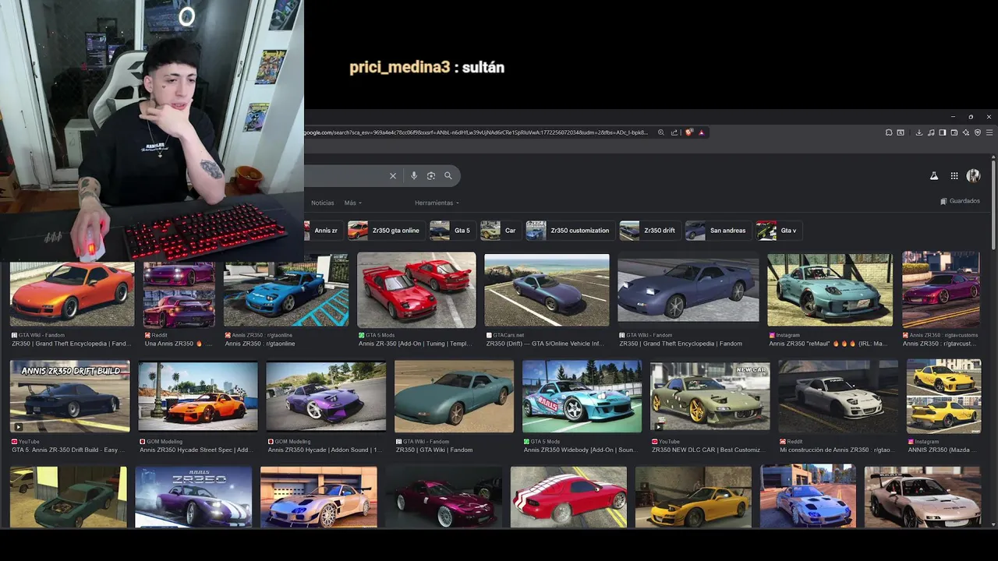Screen dimensions: 998x561
Task: Open the ZR350 NEW DLC CAR YouTube thumbnail
Action: click(710, 396)
